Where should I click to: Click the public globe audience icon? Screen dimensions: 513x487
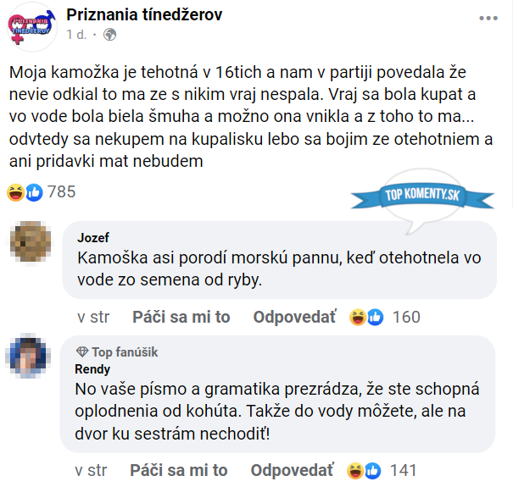[109, 36]
